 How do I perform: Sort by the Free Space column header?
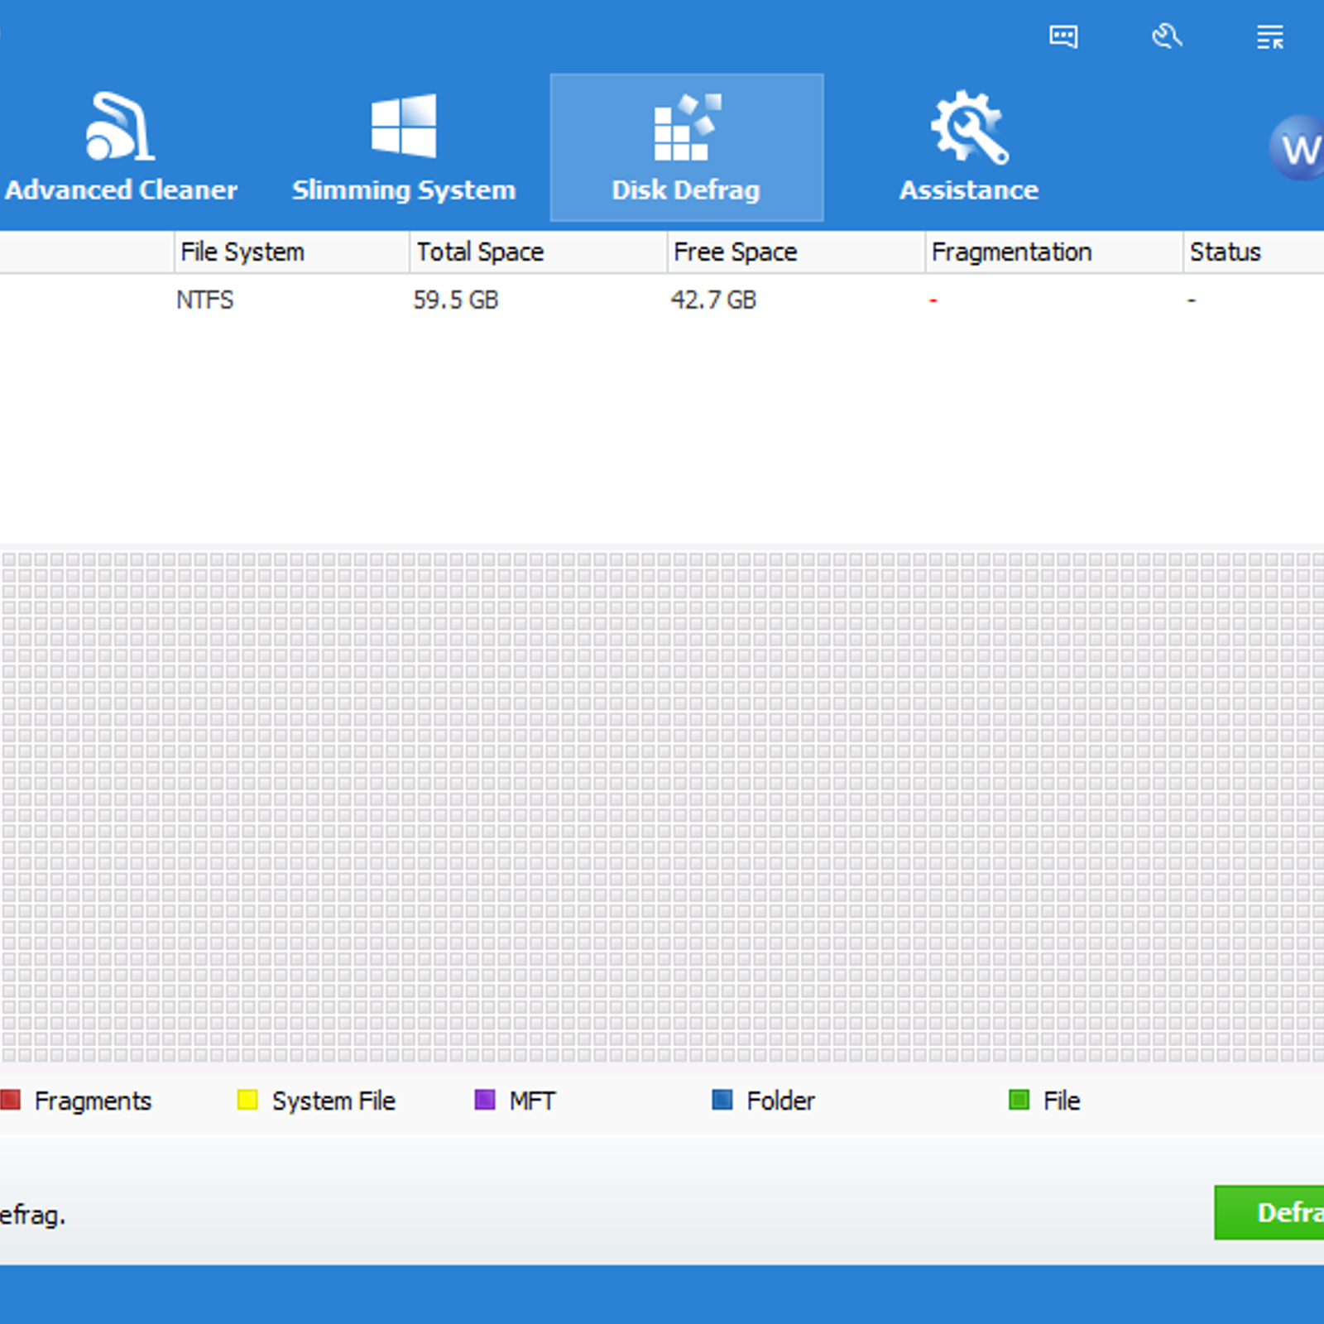(x=796, y=252)
